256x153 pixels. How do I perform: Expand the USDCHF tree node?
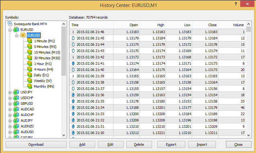pyautogui.click(x=10, y=98)
